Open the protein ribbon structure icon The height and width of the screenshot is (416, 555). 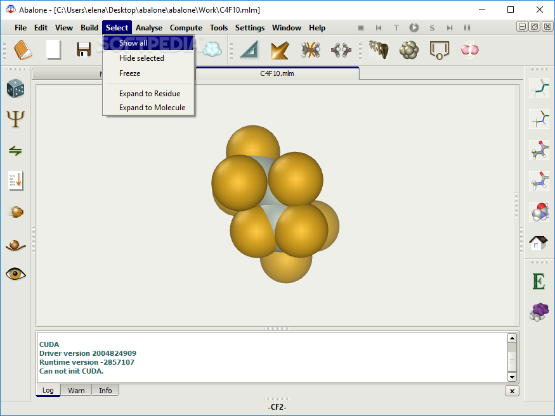click(x=379, y=49)
